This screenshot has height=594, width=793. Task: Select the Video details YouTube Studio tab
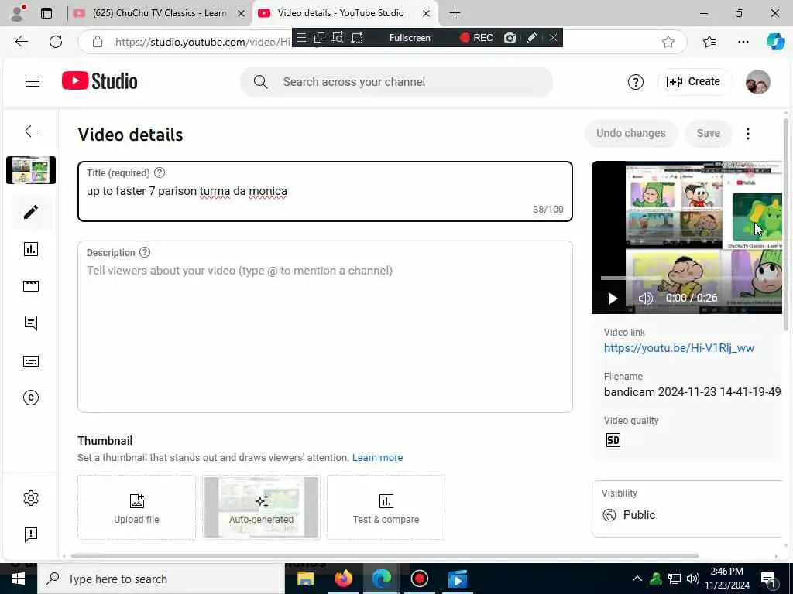click(x=345, y=13)
